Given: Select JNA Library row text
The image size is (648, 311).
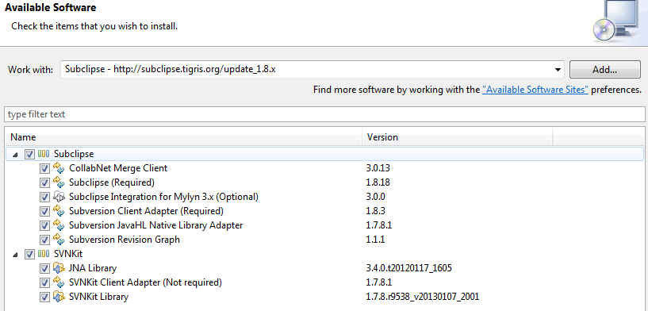Looking at the screenshot, I should tap(93, 268).
